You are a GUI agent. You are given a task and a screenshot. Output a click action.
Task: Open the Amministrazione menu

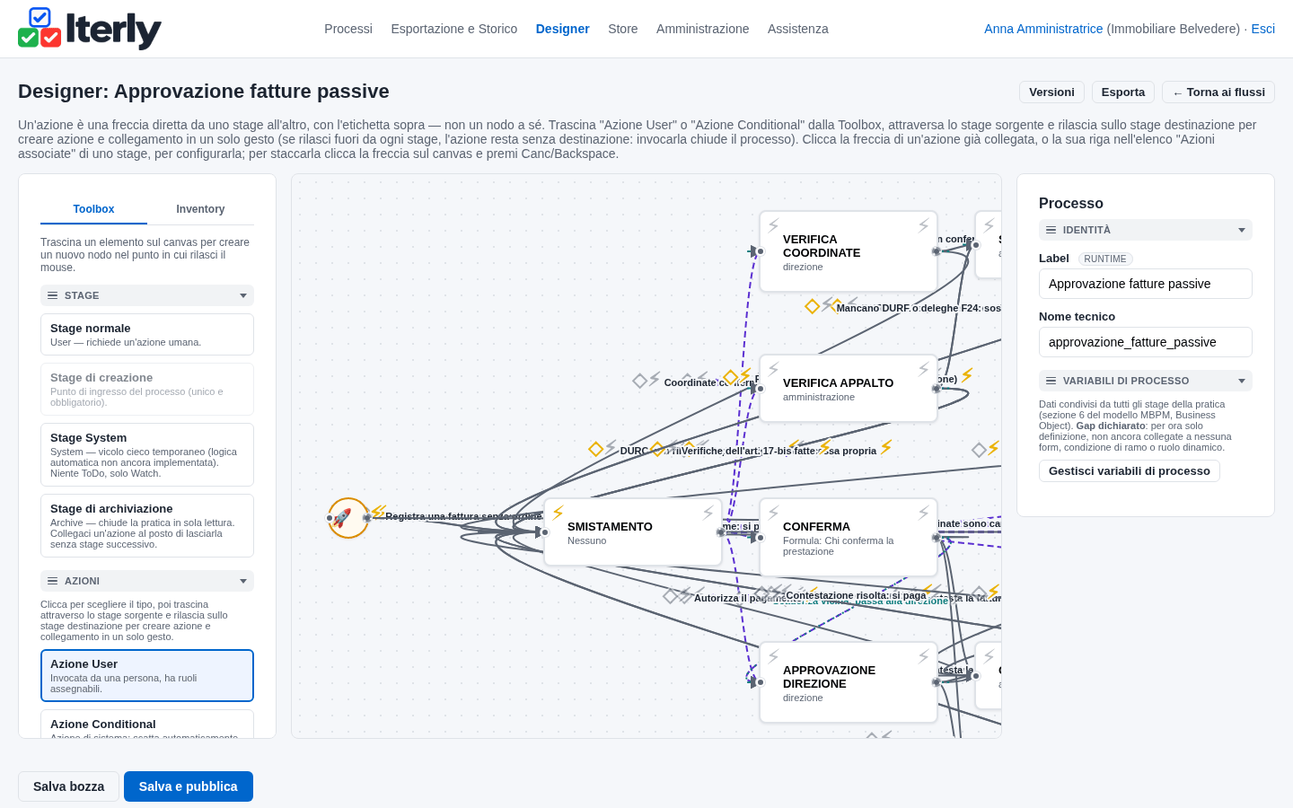(x=702, y=29)
